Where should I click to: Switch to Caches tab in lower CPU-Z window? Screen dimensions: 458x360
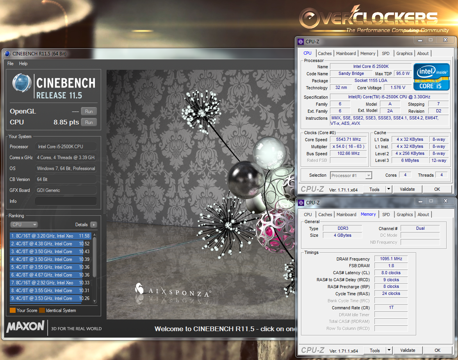(x=325, y=215)
